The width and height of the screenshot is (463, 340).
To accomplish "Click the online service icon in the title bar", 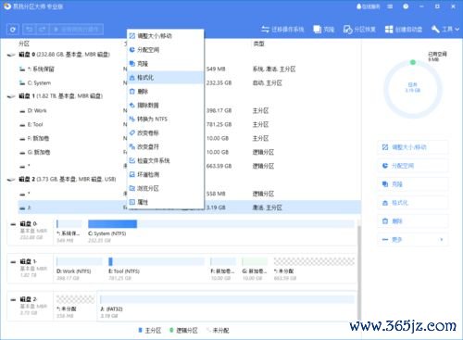I will click(369, 6).
